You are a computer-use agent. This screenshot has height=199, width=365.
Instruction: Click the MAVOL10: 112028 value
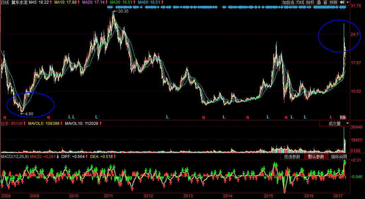coord(82,124)
